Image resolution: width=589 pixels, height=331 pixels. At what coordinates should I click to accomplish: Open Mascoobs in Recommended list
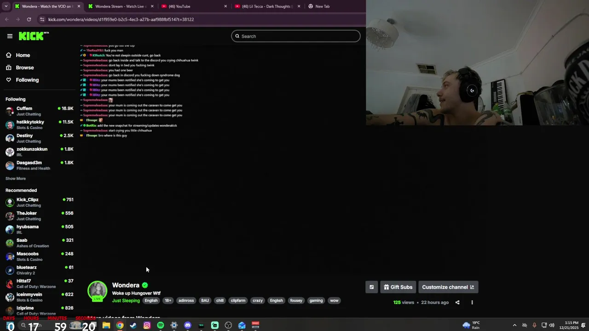pyautogui.click(x=39, y=257)
